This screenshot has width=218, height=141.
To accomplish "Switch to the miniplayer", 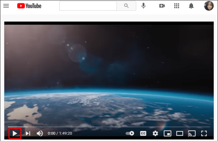I will 167,133.
